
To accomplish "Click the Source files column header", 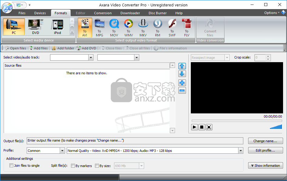I will [x=87, y=65].
